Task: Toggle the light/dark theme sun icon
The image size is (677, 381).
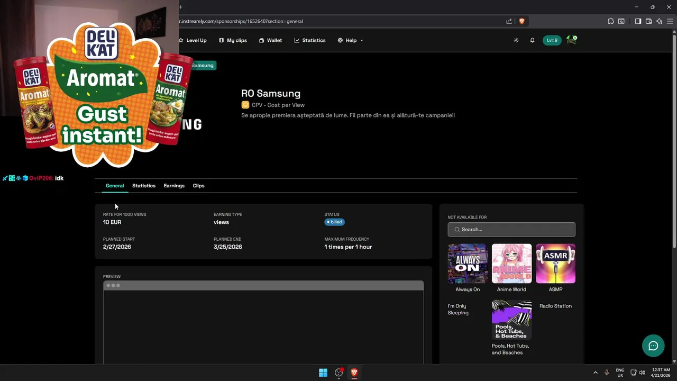Action: (516, 40)
